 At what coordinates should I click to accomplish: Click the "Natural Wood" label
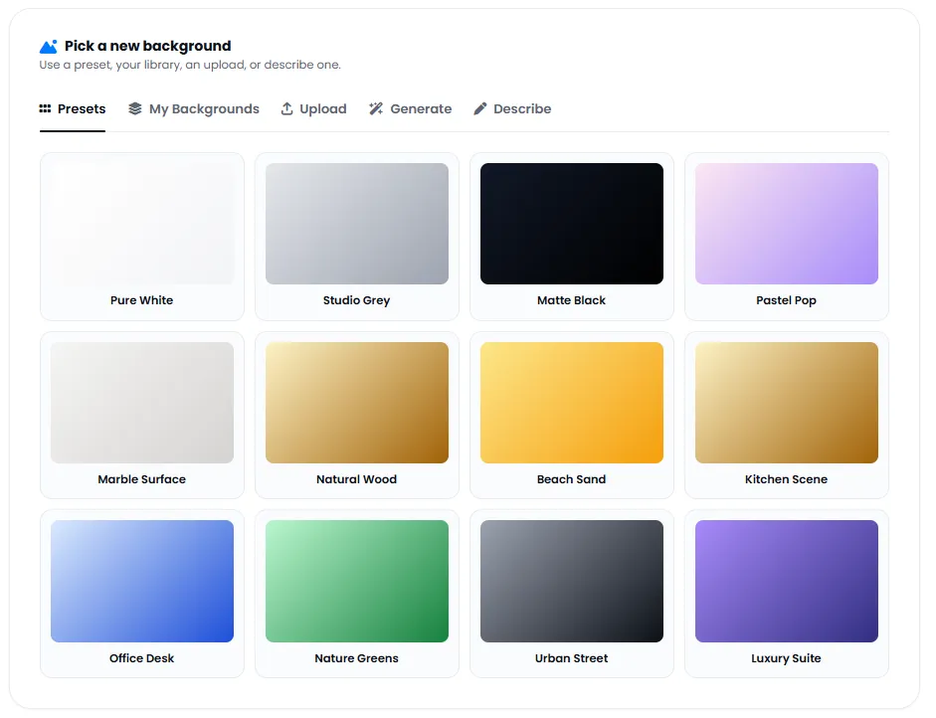coord(356,479)
